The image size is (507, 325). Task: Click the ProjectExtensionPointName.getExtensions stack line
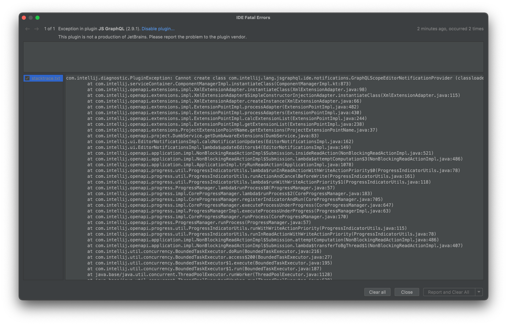coord(232,130)
